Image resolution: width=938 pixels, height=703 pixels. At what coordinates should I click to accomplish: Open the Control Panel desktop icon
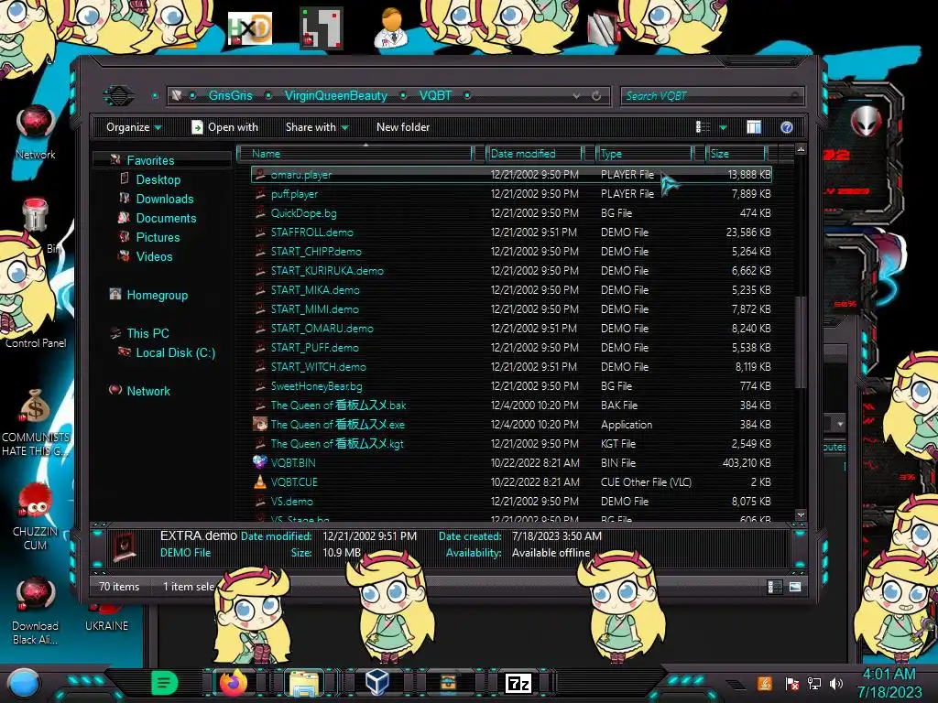point(36,343)
